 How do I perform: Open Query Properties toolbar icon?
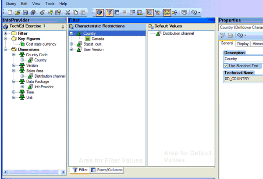click(58, 12)
